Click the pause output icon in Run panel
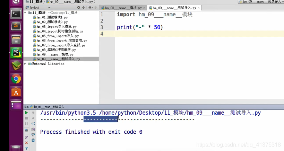This screenshot has height=151, width=284. tap(26, 124)
